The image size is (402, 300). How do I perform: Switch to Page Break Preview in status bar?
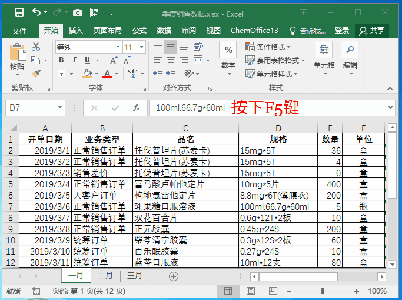273,291
